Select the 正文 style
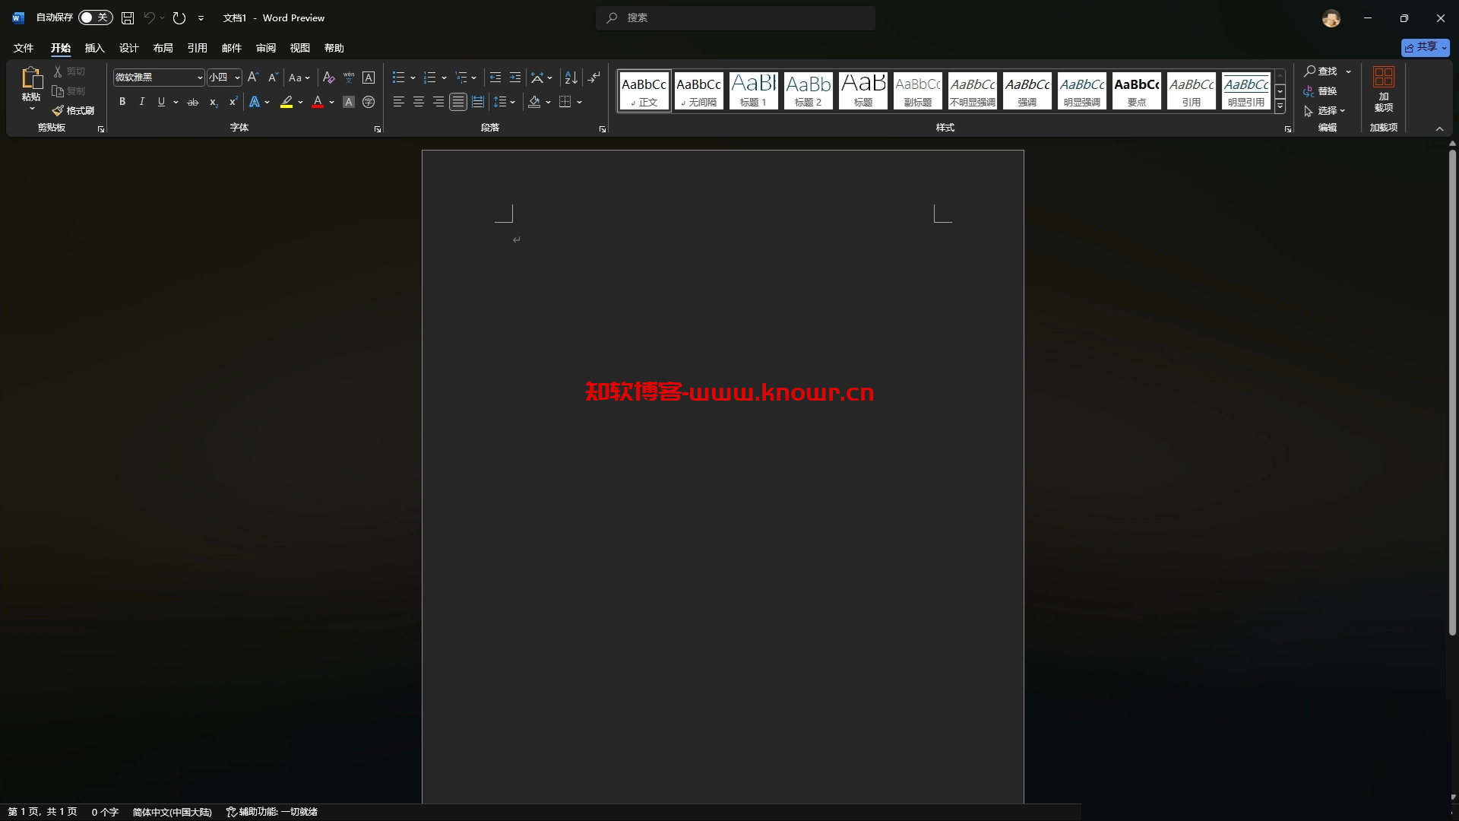 tap(644, 90)
